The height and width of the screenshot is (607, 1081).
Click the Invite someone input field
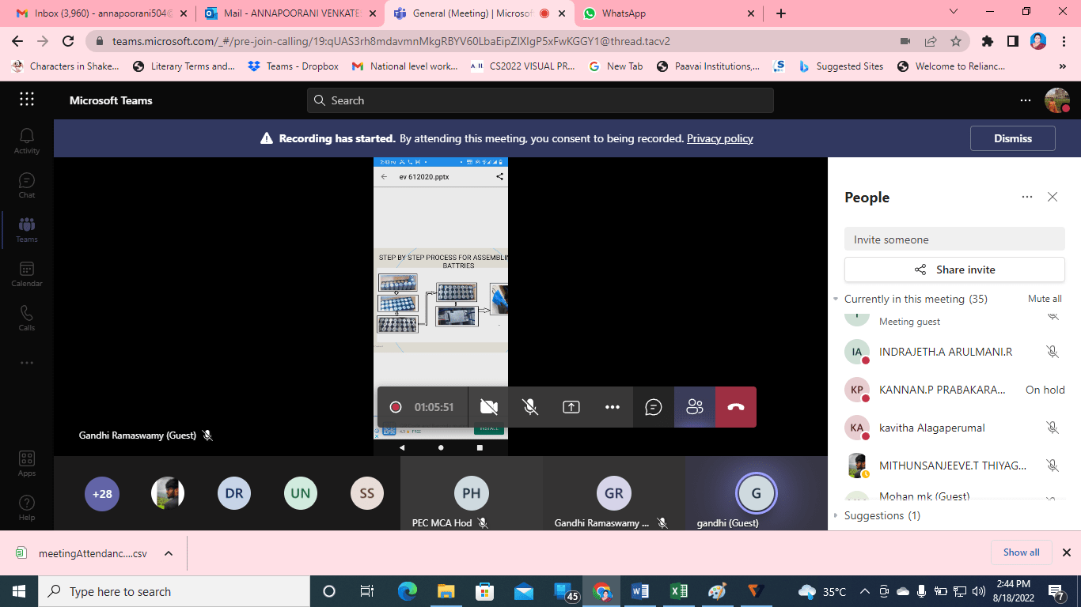pos(954,239)
